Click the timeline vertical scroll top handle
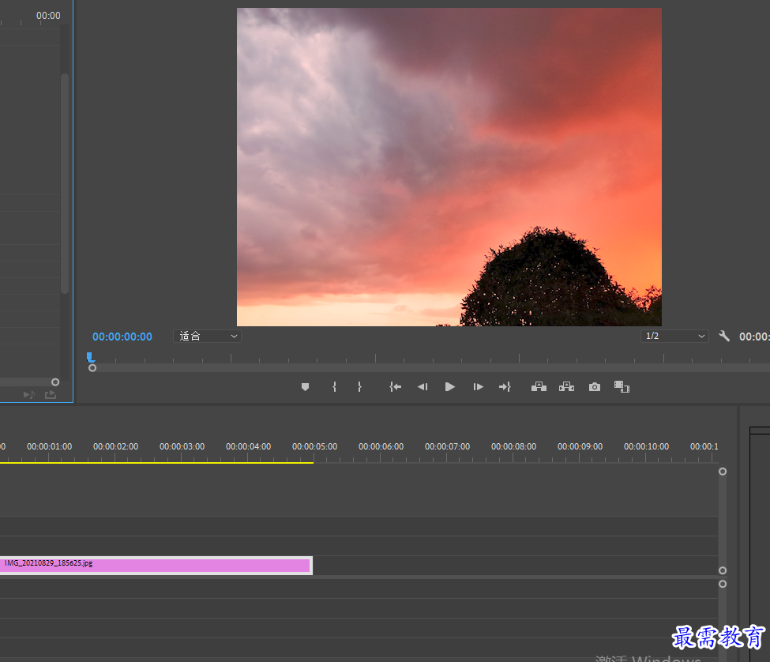 tap(723, 472)
